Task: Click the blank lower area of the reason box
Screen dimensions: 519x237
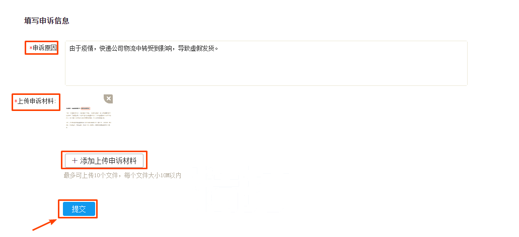Action: [x=266, y=71]
